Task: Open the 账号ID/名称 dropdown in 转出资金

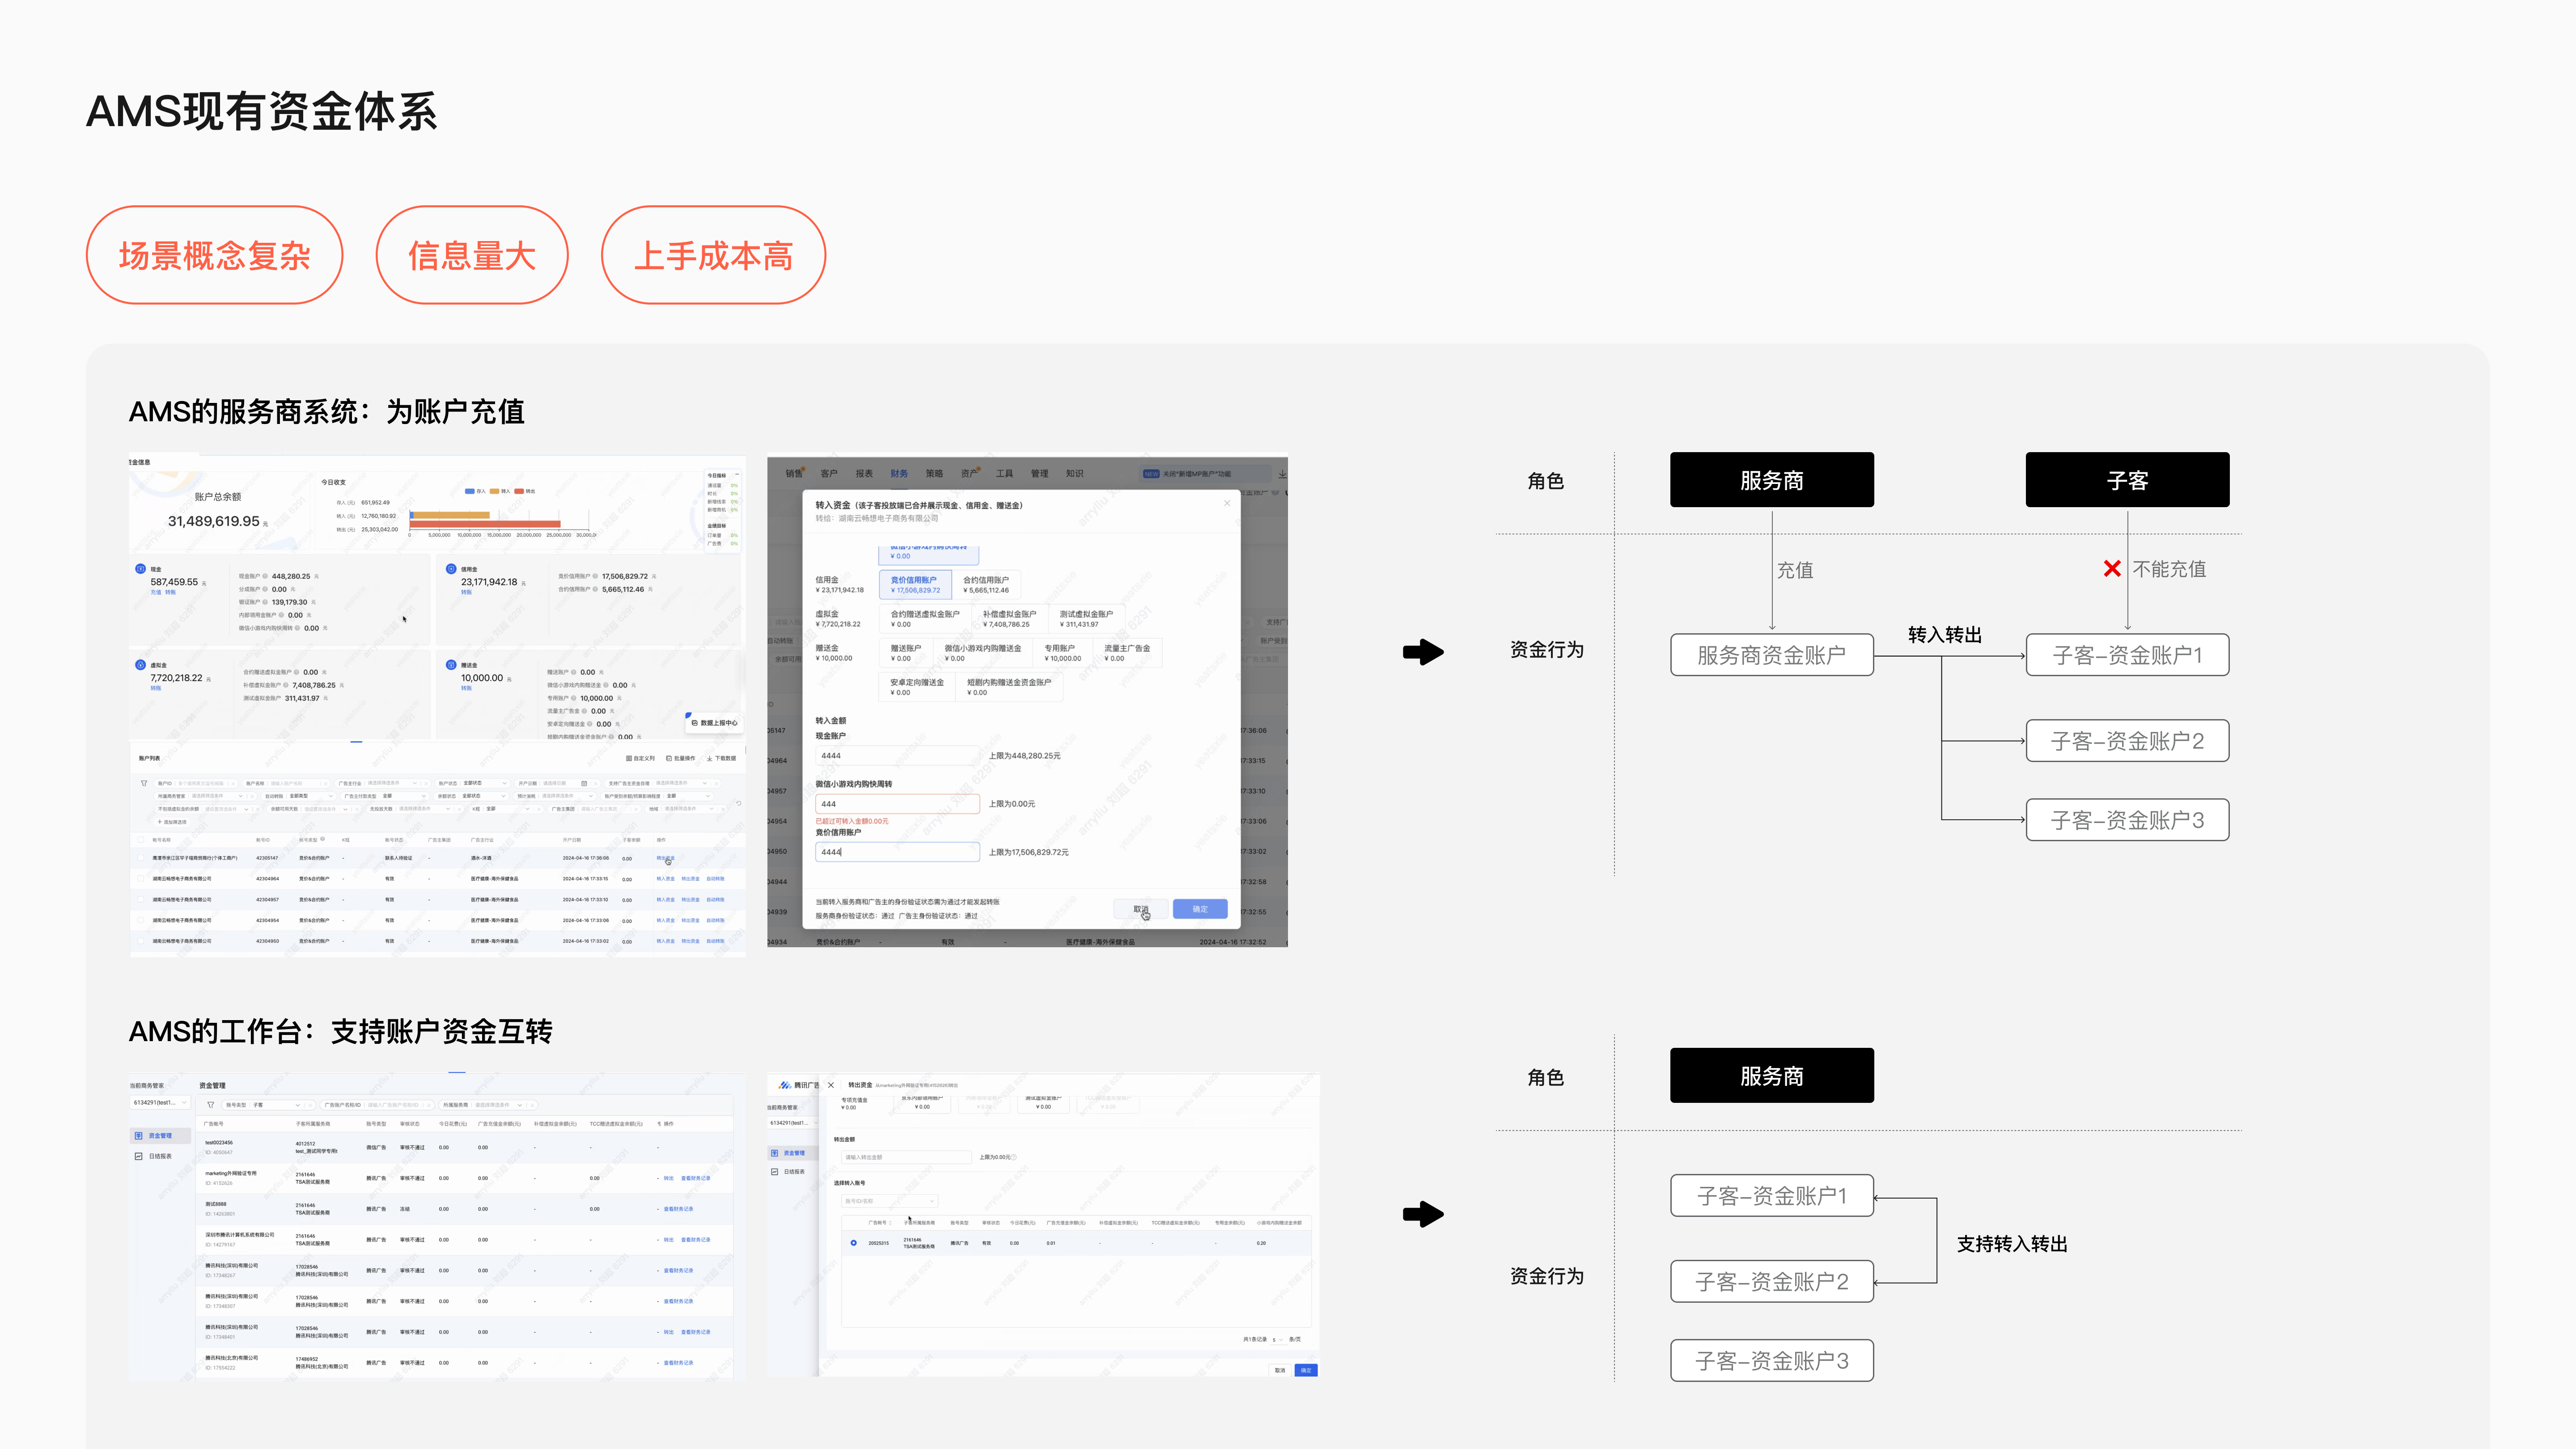Action: 890,1201
